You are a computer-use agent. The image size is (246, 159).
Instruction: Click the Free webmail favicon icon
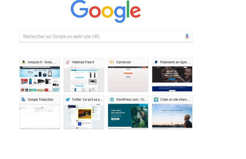pyautogui.click(x=68, y=62)
